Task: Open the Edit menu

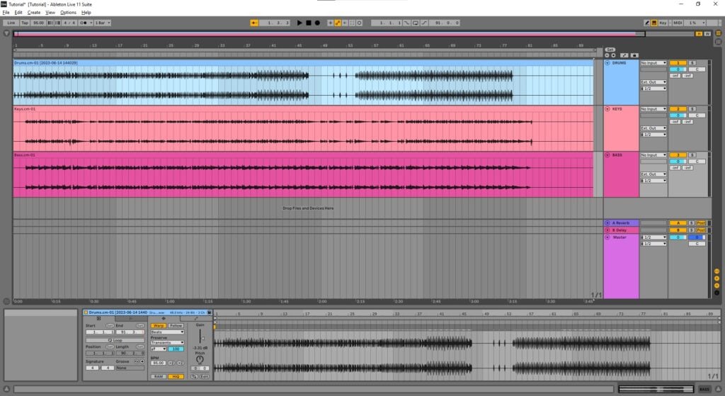Action: 18,13
